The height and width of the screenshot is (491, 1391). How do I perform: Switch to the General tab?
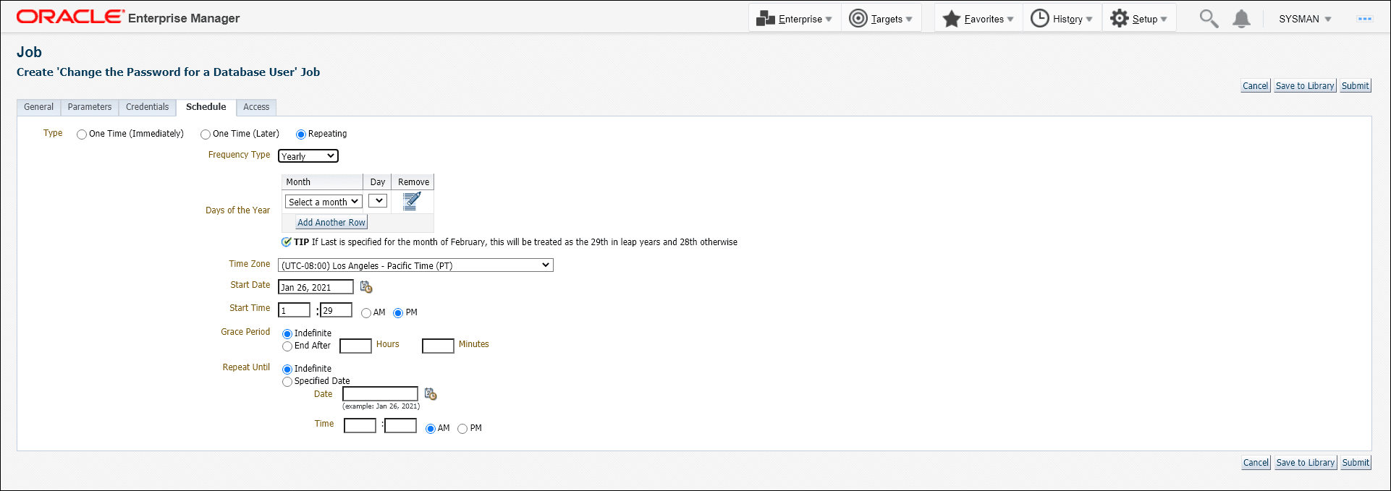point(38,107)
